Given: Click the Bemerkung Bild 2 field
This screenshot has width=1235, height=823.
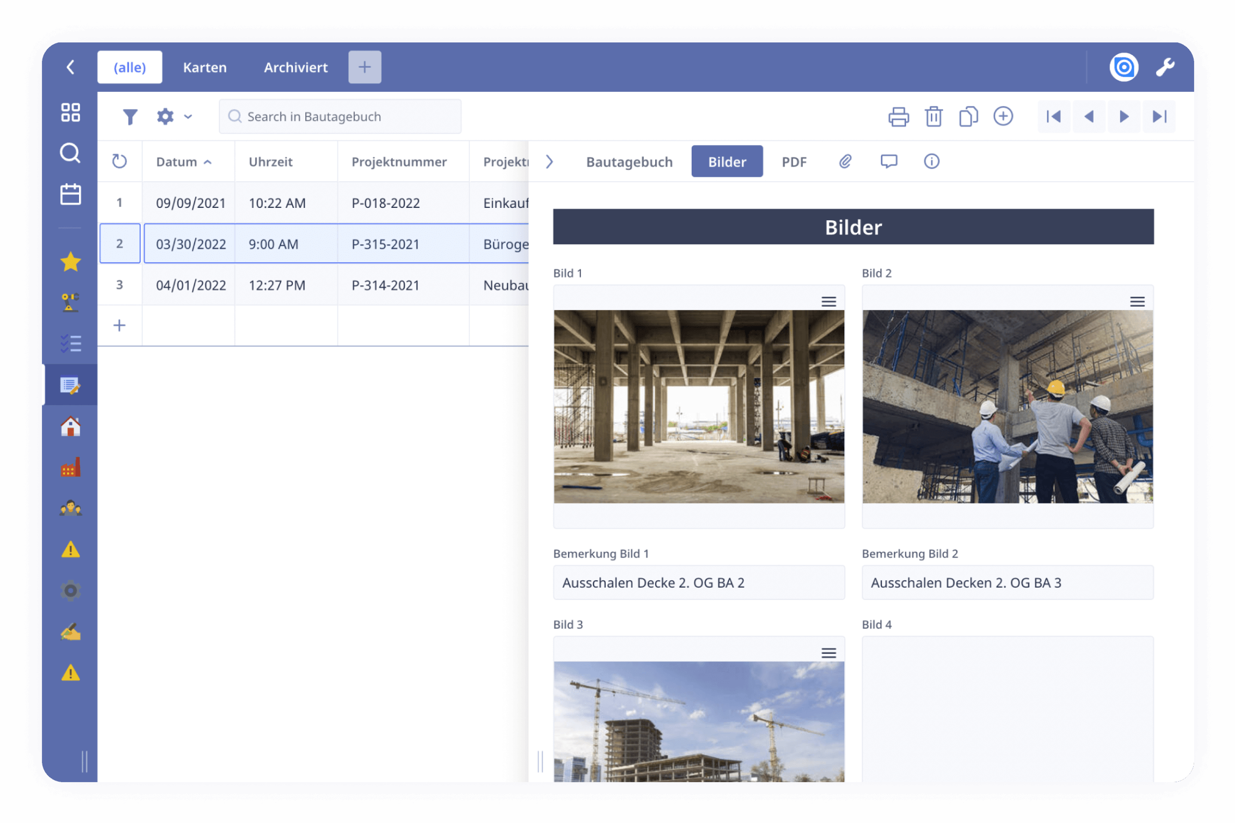Looking at the screenshot, I should coord(1007,582).
